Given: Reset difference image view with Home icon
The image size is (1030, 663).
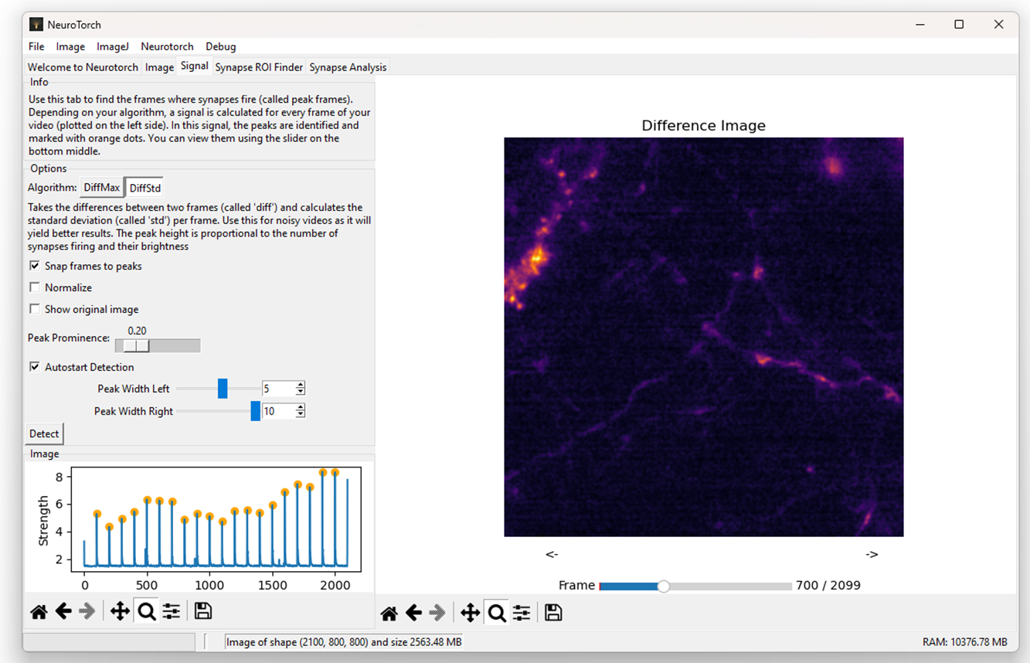Looking at the screenshot, I should [389, 614].
